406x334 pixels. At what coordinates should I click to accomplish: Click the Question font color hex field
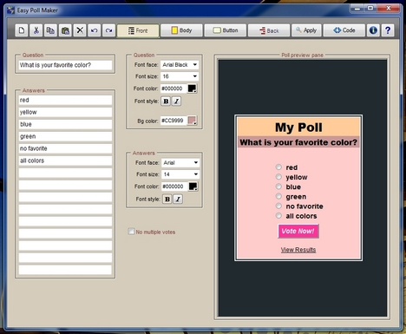point(174,88)
